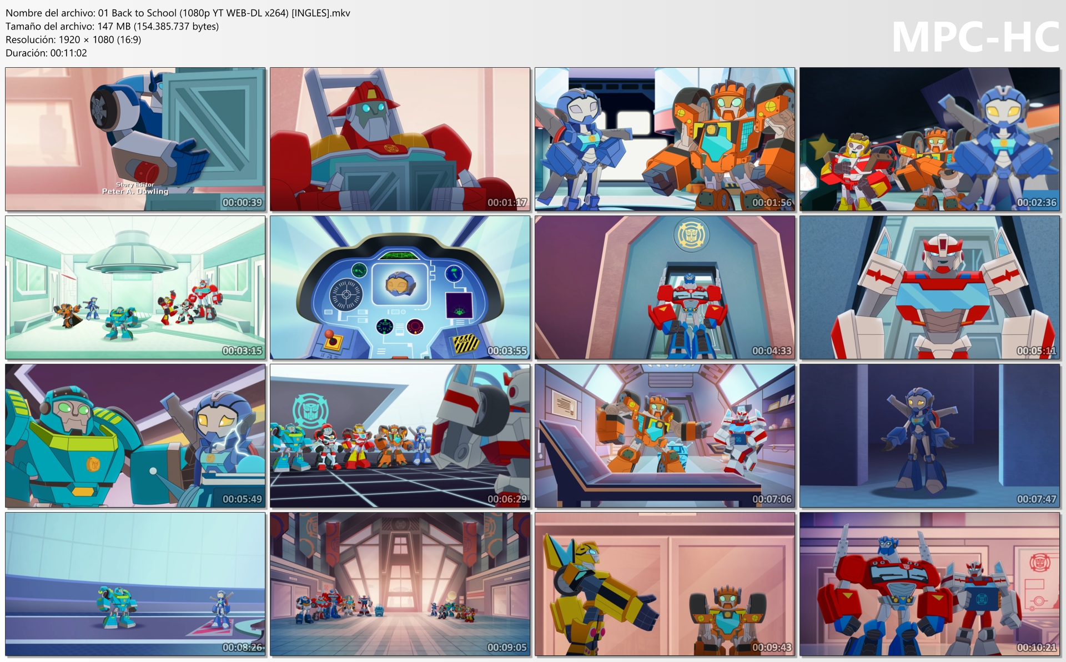Viewport: 1066px width, 662px height.
Task: Select the yellow robot frame at 00:09:43
Action: pyautogui.click(x=665, y=584)
